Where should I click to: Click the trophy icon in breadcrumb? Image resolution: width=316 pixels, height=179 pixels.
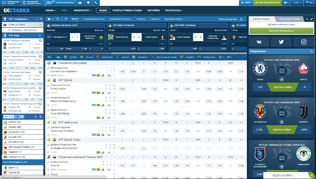click(x=66, y=19)
